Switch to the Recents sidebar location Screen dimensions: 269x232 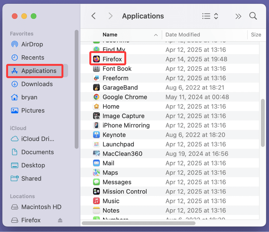[x=33, y=57]
